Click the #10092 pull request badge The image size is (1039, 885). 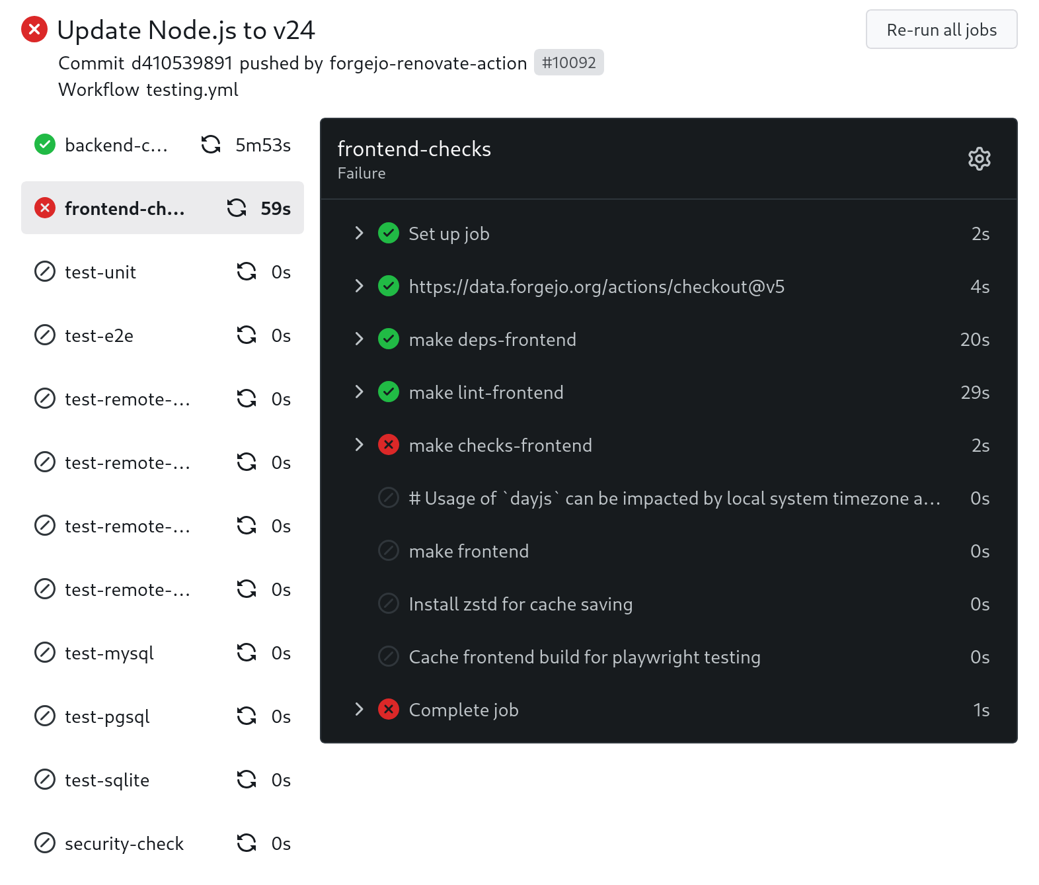[568, 63]
